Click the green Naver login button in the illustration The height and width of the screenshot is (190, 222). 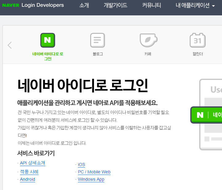(206, 115)
